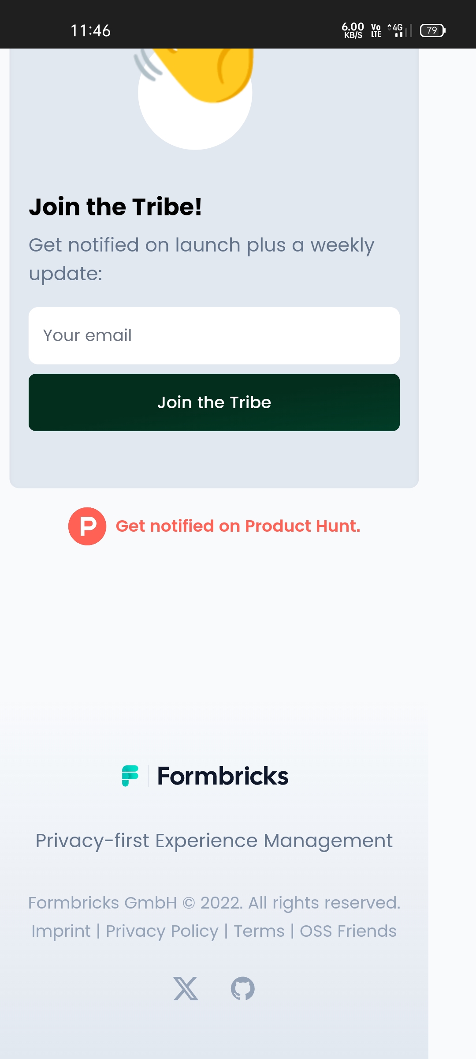Open the Terms link

[258, 931]
